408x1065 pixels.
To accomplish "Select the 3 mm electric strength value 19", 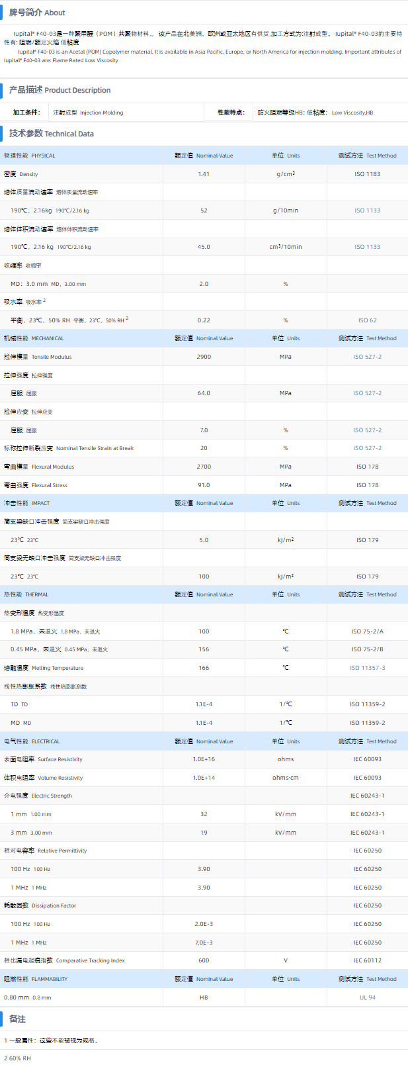I will coord(204,833).
